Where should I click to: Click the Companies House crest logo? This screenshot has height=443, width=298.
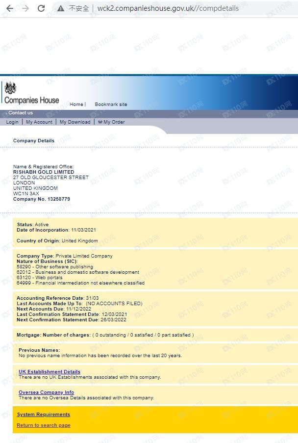(10, 88)
